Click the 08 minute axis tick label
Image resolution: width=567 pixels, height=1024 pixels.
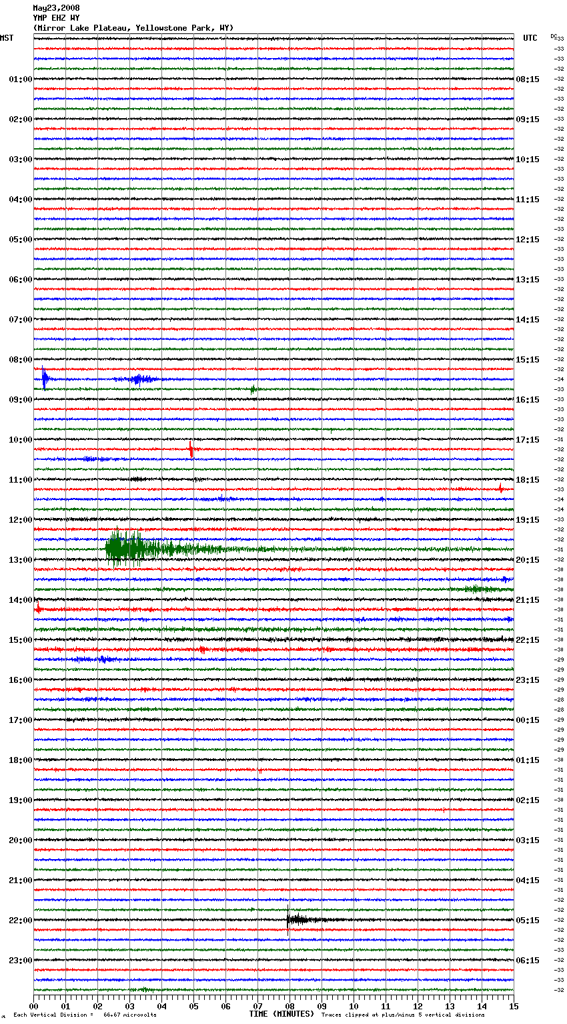(290, 1007)
